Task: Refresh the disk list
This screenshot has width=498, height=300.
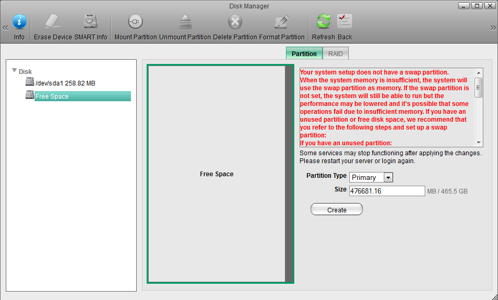Action: (323, 22)
